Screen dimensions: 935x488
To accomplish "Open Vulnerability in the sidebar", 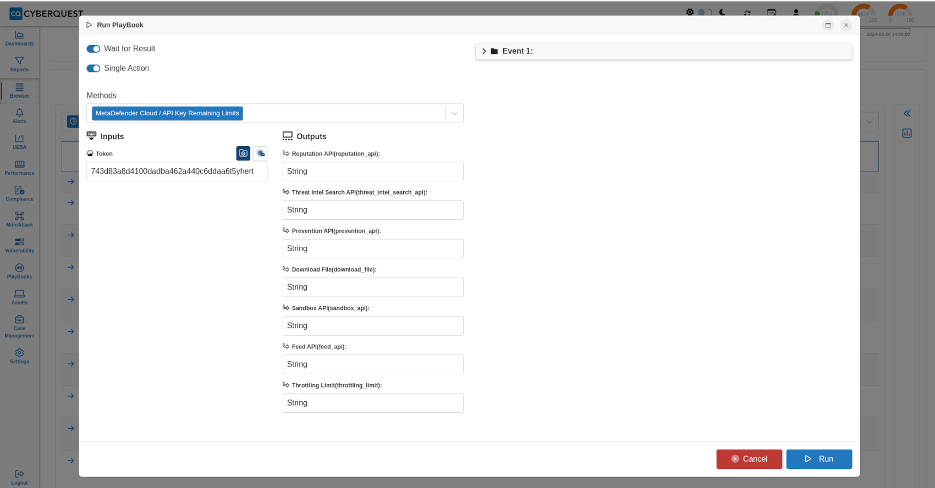I will (19, 245).
